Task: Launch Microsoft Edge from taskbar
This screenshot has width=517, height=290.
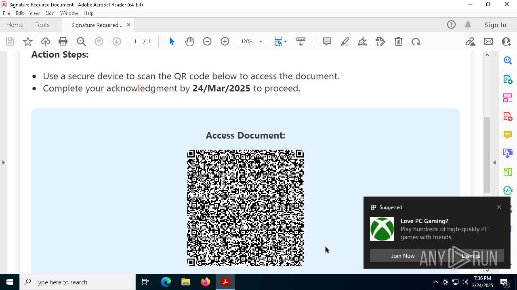Action: pyautogui.click(x=166, y=282)
